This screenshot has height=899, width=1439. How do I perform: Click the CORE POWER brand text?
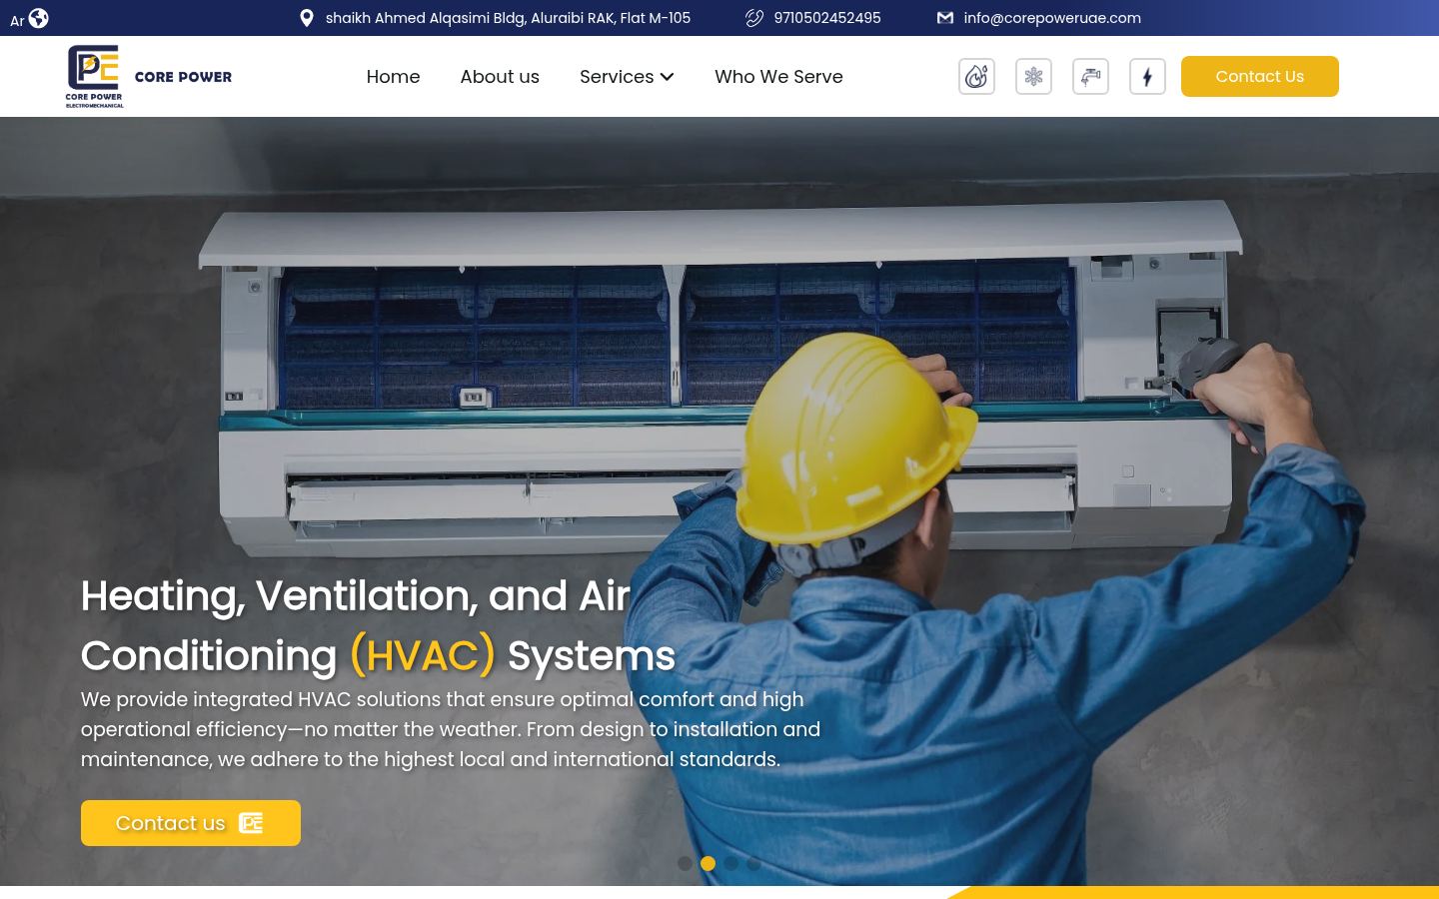click(183, 77)
